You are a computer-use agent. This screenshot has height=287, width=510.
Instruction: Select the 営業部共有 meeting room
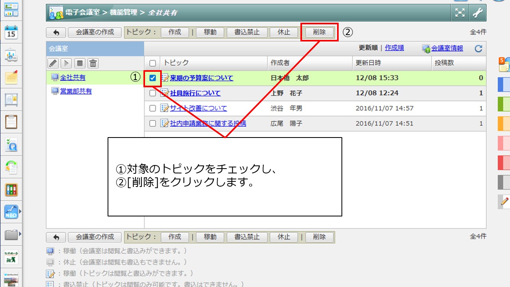(x=76, y=91)
